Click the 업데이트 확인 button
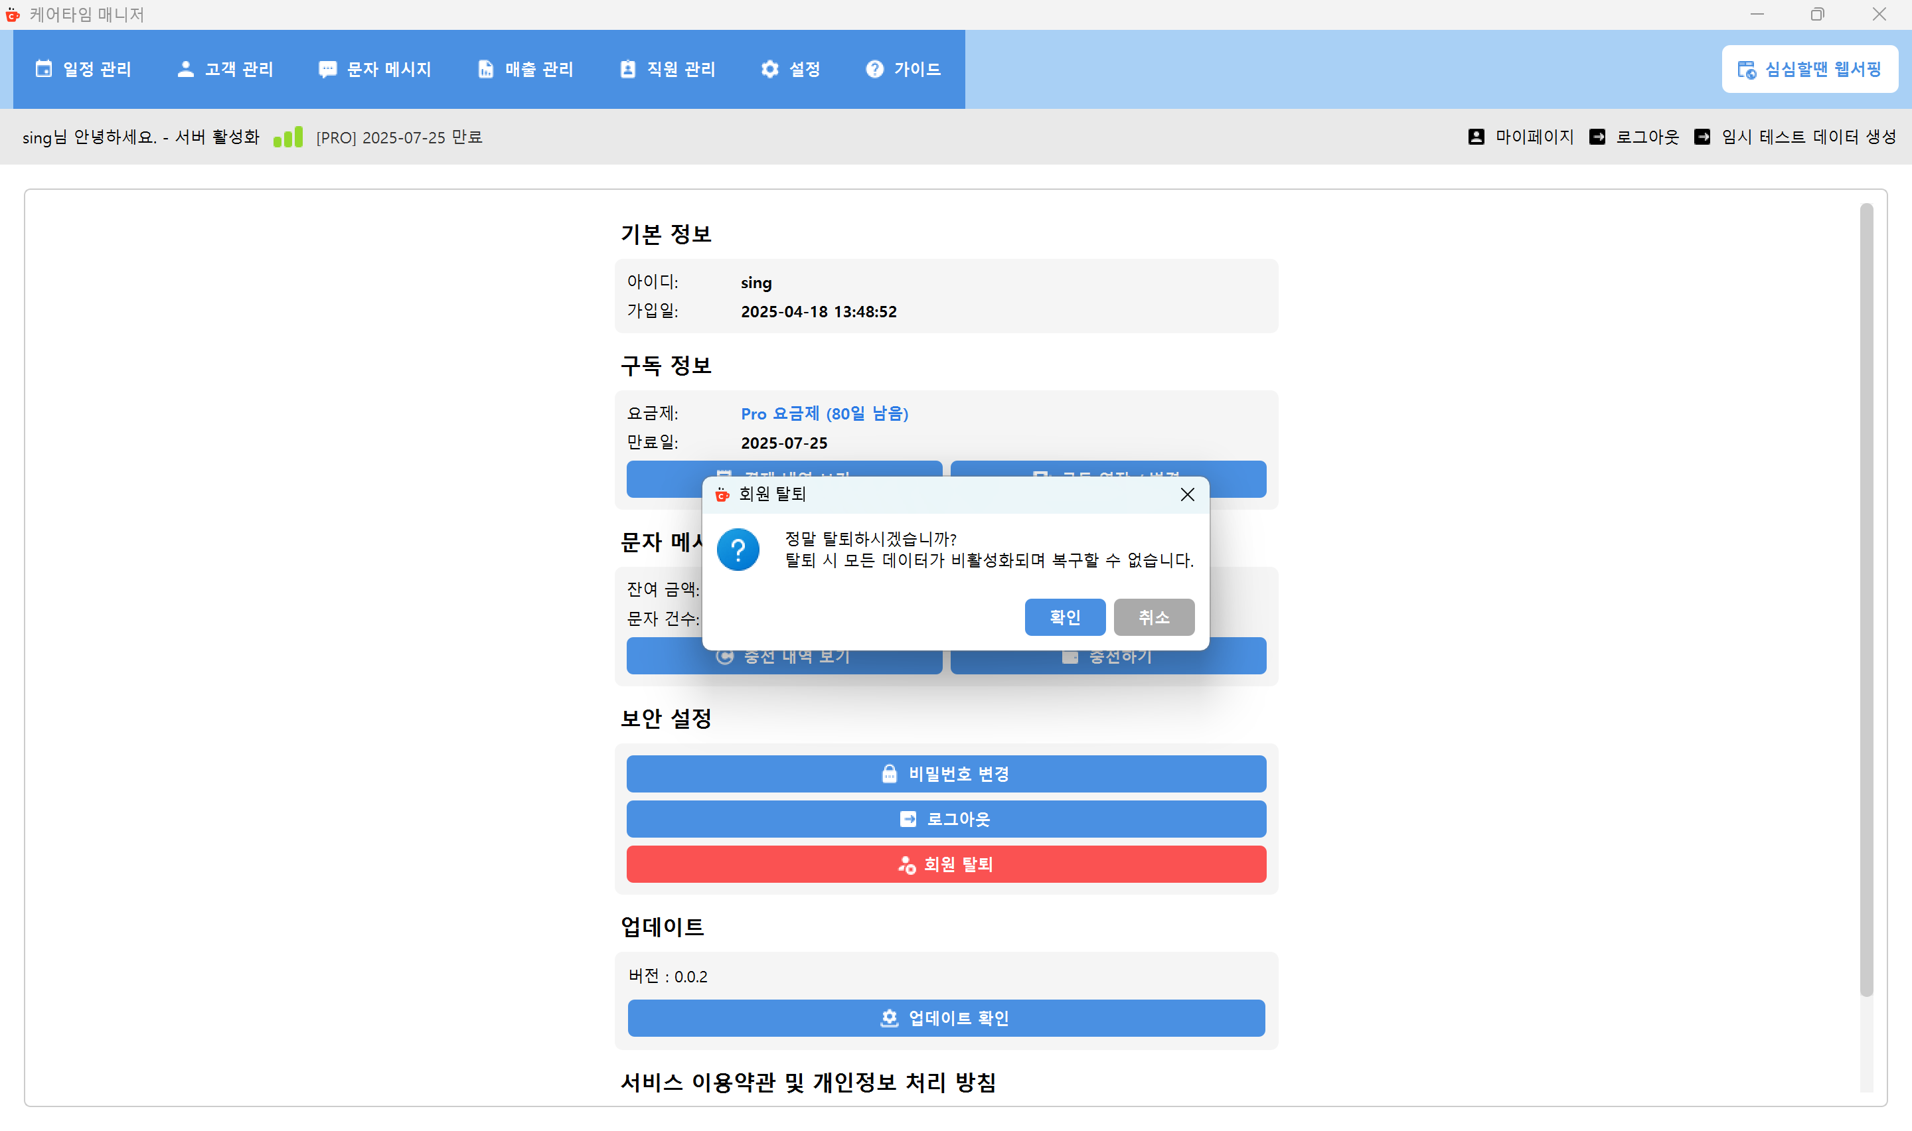Image resolution: width=1912 pixels, height=1131 pixels. click(x=945, y=1018)
